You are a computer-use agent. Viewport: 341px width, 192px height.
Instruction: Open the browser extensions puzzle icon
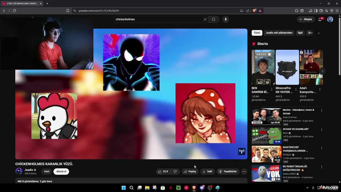tap(297, 11)
